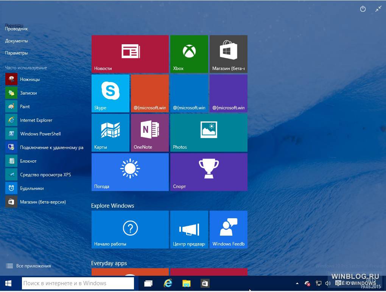Click the Explore Windows group heading
Screen dimensions: 386x292
[x=112, y=206]
